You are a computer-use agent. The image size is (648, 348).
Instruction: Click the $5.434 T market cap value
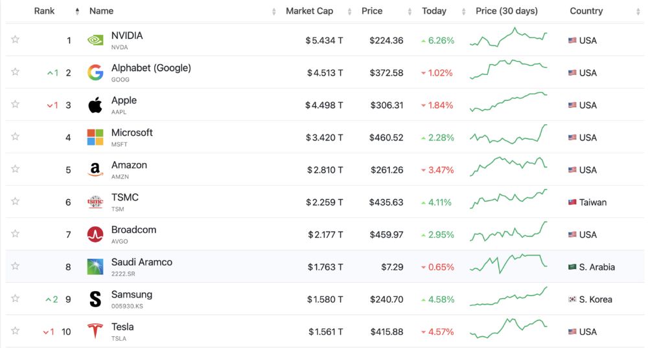tap(324, 40)
